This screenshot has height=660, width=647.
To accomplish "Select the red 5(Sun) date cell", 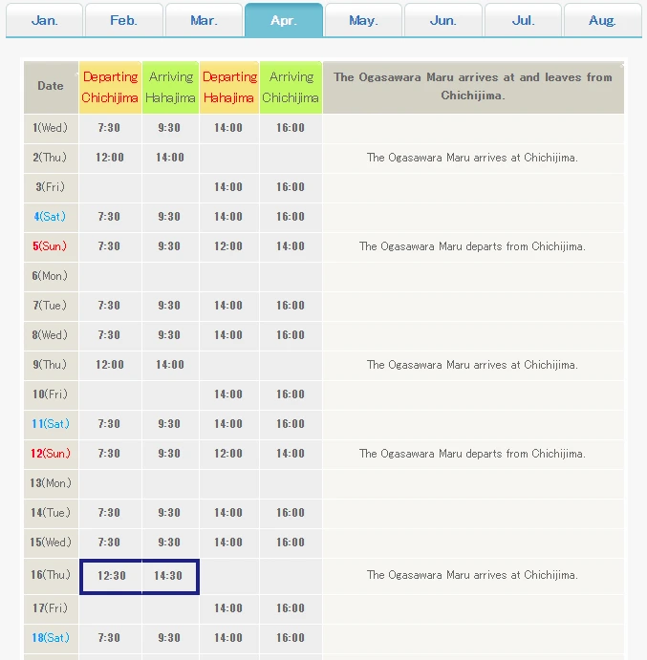I will click(x=51, y=246).
